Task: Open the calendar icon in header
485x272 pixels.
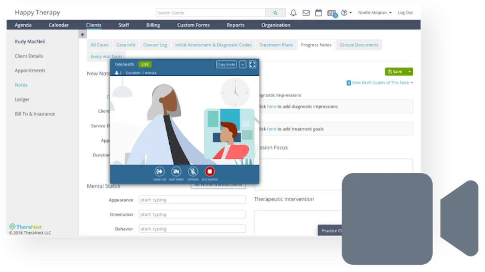Action: 318,13
